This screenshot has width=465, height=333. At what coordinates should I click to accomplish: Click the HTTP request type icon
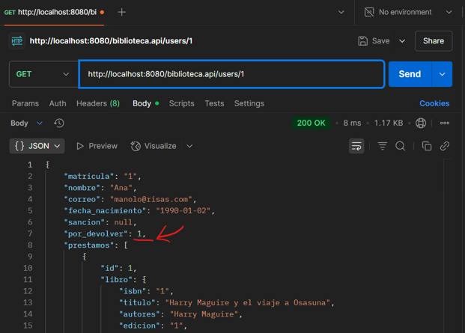point(17,41)
